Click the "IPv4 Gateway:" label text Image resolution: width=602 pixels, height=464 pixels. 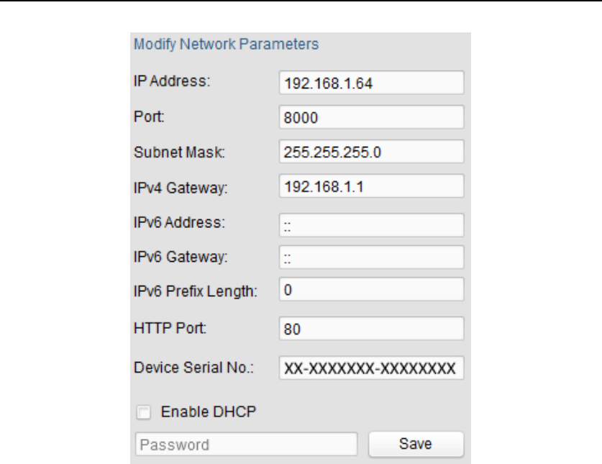(x=181, y=188)
